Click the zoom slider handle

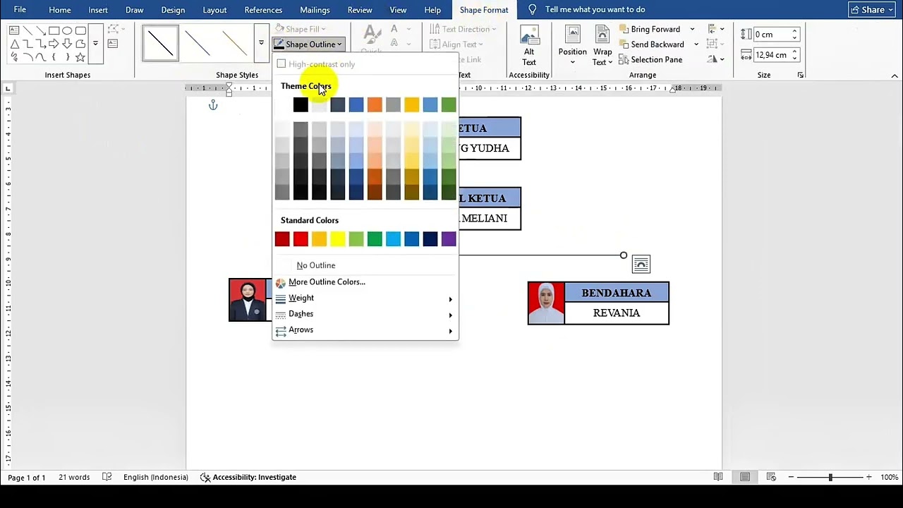[x=830, y=478]
